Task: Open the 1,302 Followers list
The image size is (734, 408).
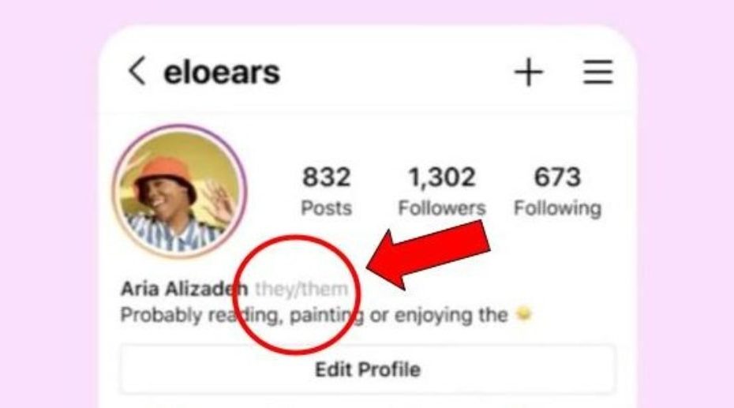Action: (x=441, y=191)
